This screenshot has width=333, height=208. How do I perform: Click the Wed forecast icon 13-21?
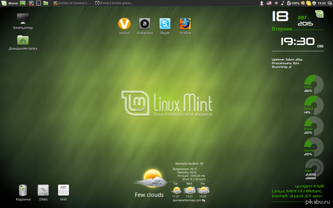point(189,190)
